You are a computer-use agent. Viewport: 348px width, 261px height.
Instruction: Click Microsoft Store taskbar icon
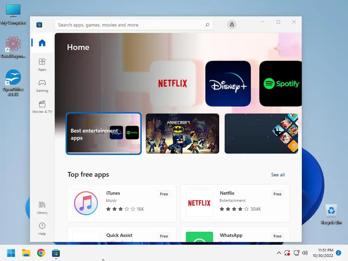(56, 253)
